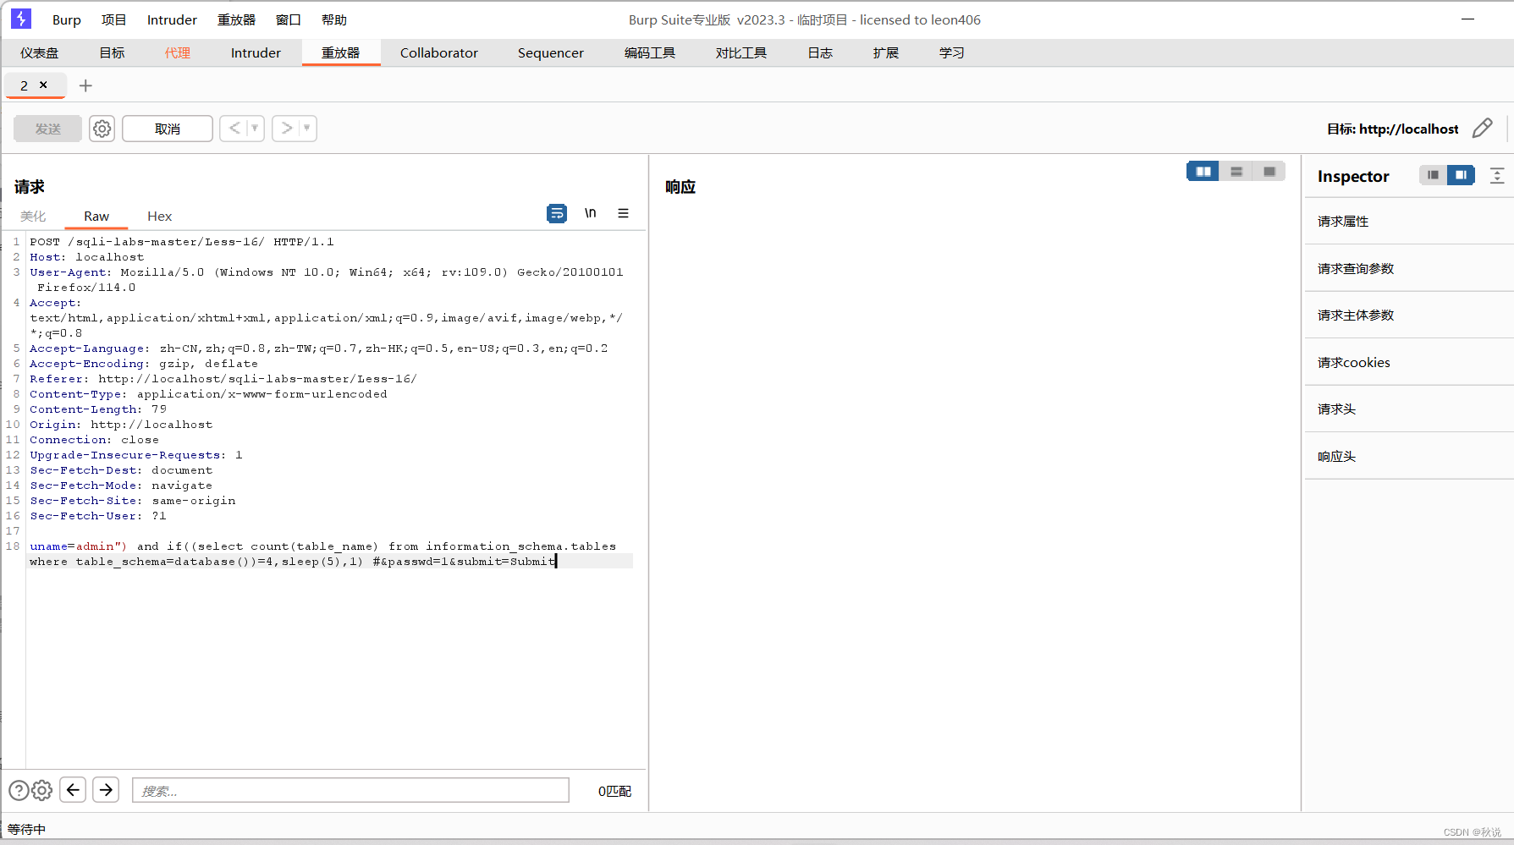Open search settings gear icon
1514x845 pixels.
click(41, 790)
